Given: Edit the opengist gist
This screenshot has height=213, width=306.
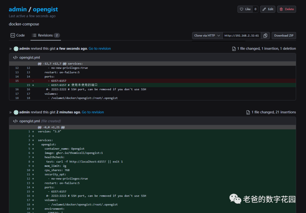Looking at the screenshot, I should (x=267, y=9).
